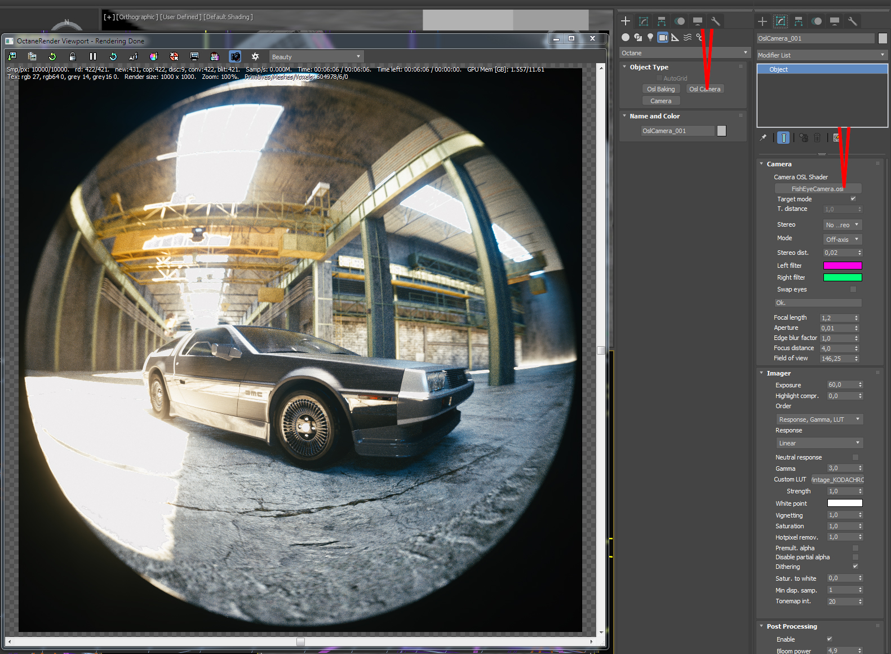Open the Linear response dropdown

coord(819,443)
